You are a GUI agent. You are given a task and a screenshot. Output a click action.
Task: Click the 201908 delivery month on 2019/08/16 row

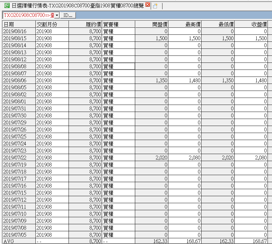[x=52, y=31]
